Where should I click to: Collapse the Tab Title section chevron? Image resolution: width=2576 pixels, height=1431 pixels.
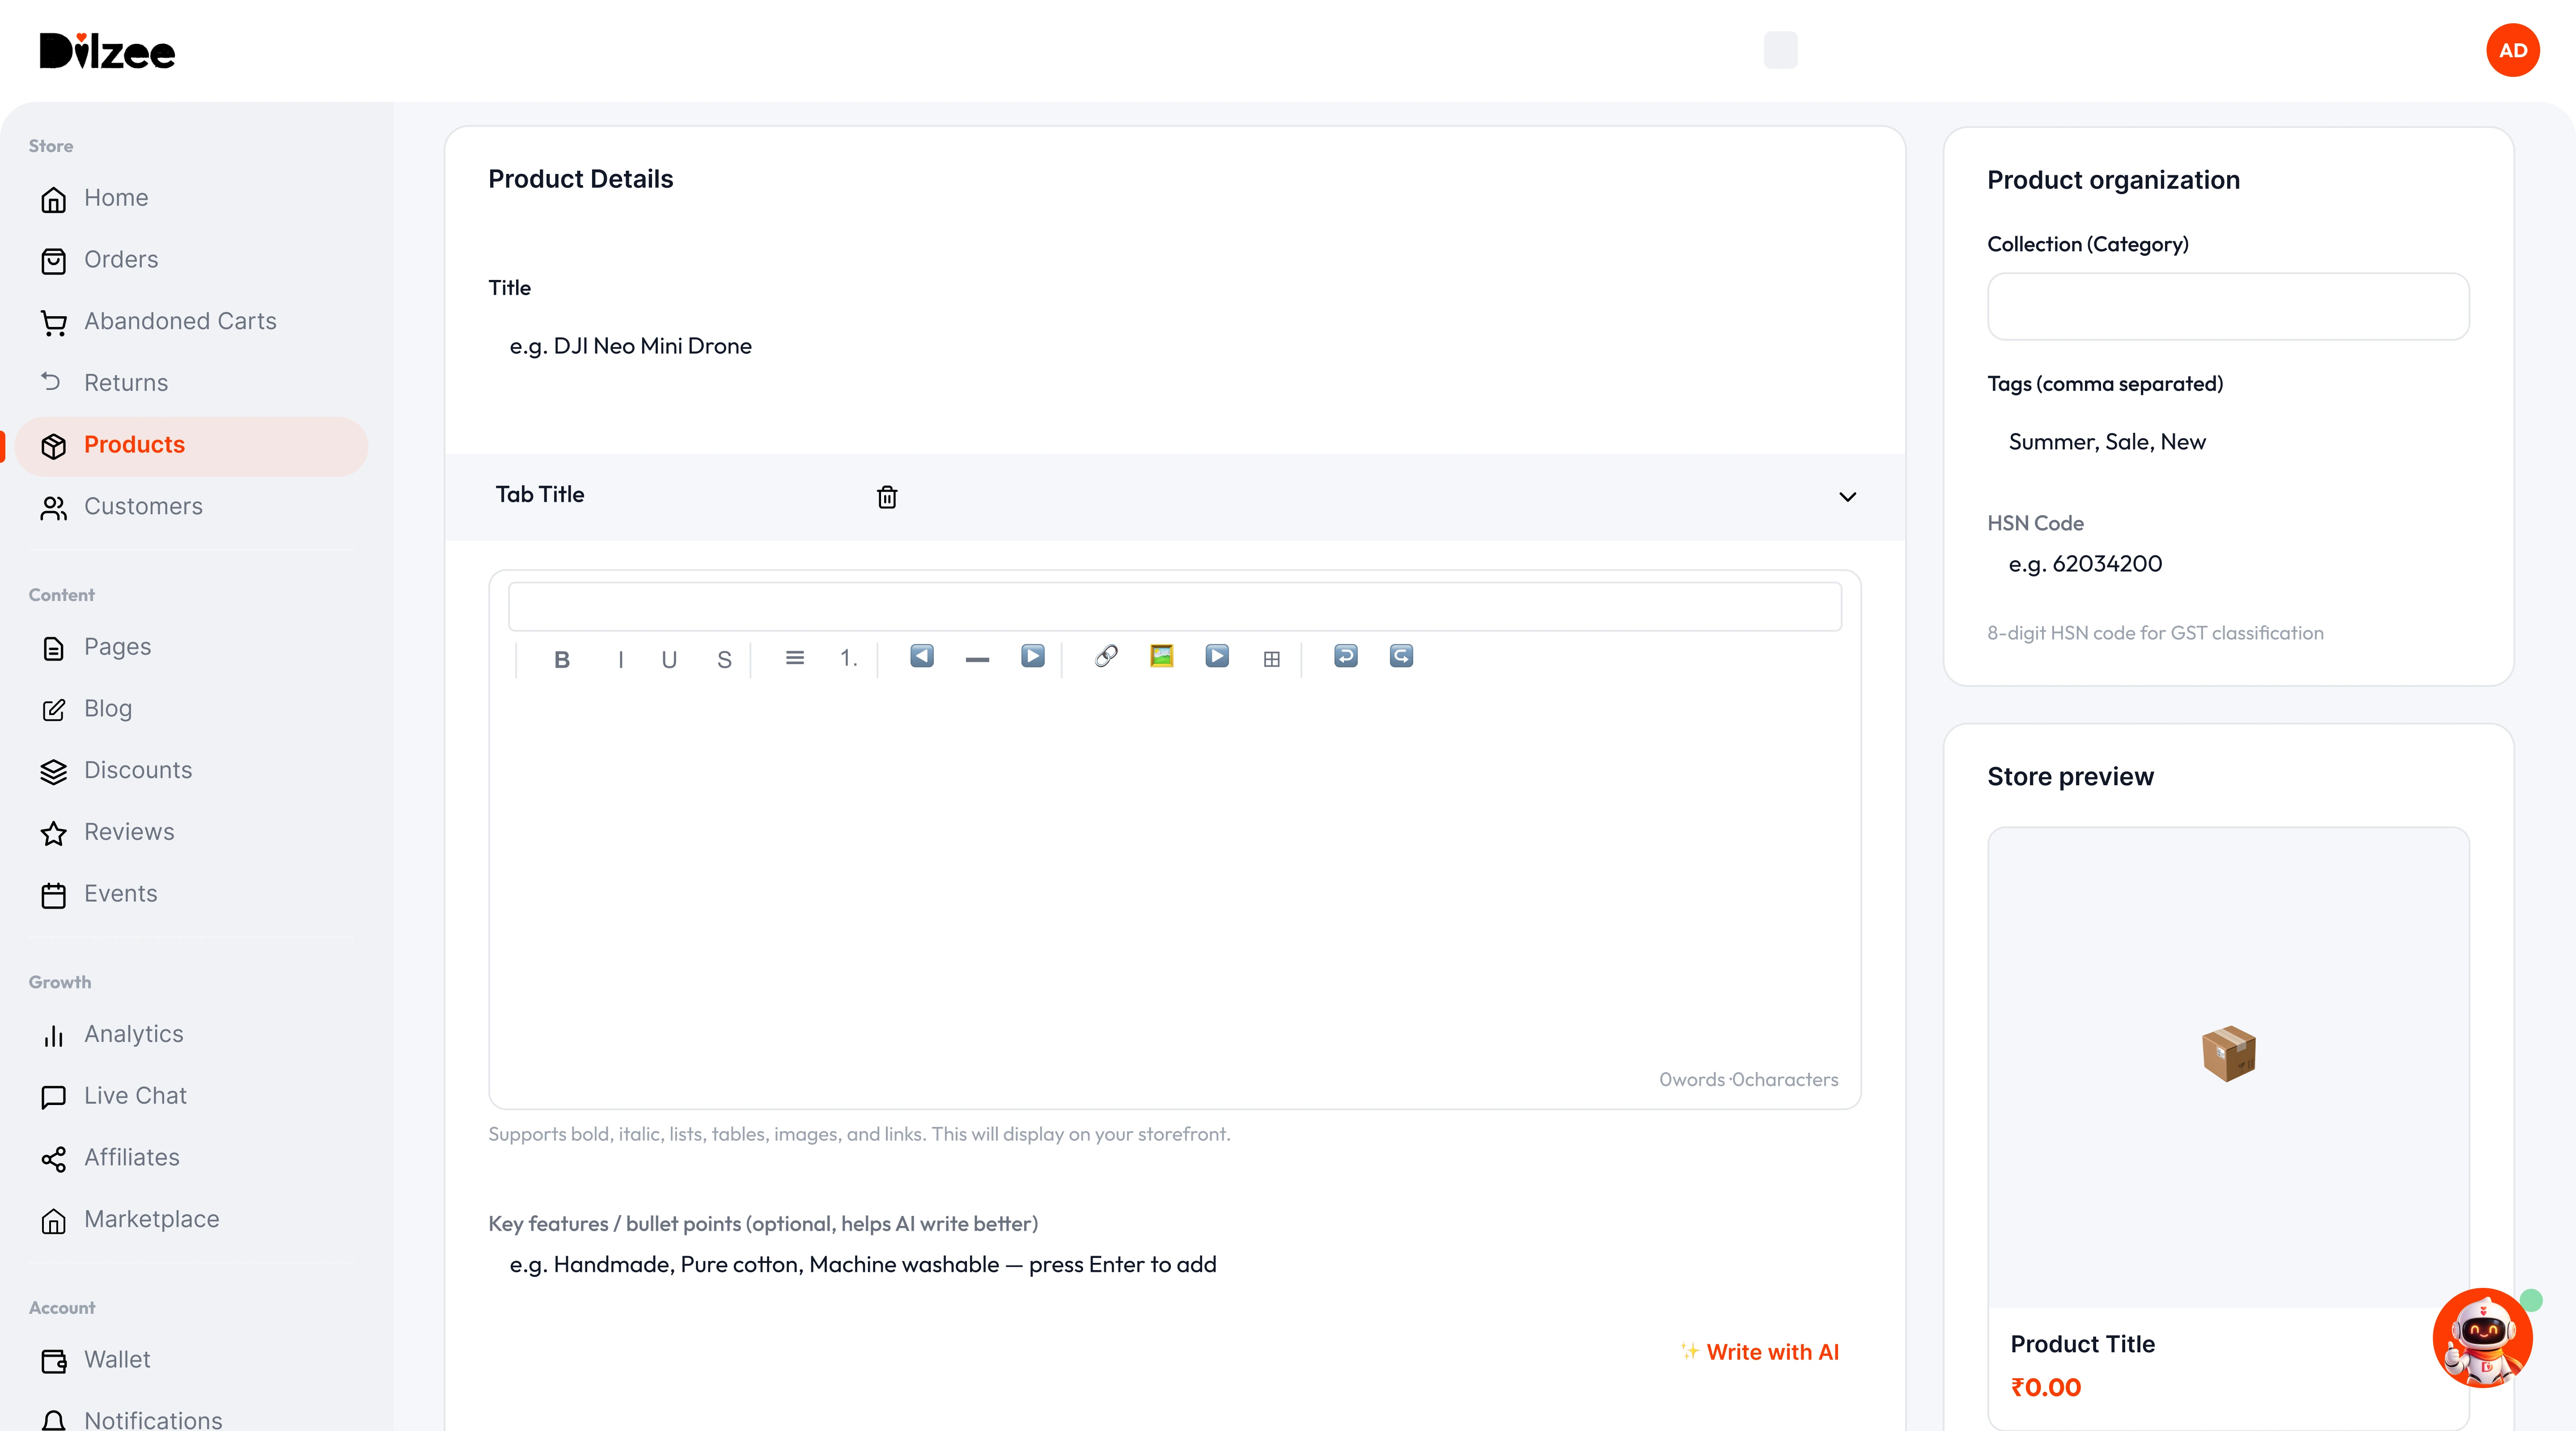1847,497
